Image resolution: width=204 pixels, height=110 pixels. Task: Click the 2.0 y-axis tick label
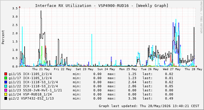click(15, 33)
